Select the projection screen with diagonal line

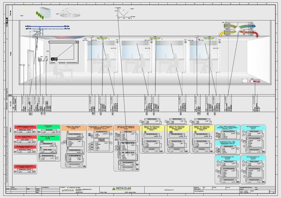coord(64,51)
